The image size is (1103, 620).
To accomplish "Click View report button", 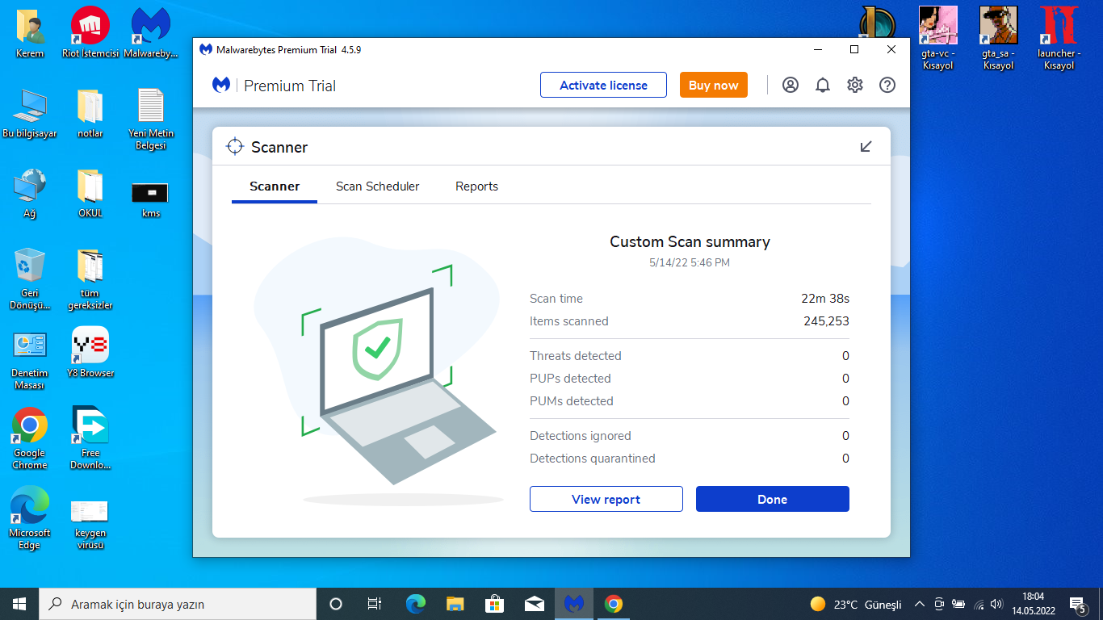I will pyautogui.click(x=606, y=499).
